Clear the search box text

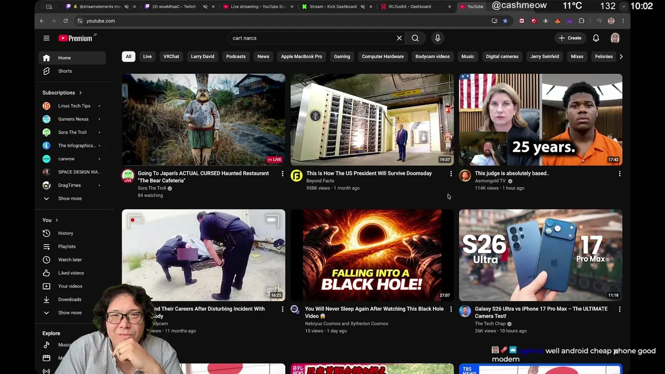(399, 38)
